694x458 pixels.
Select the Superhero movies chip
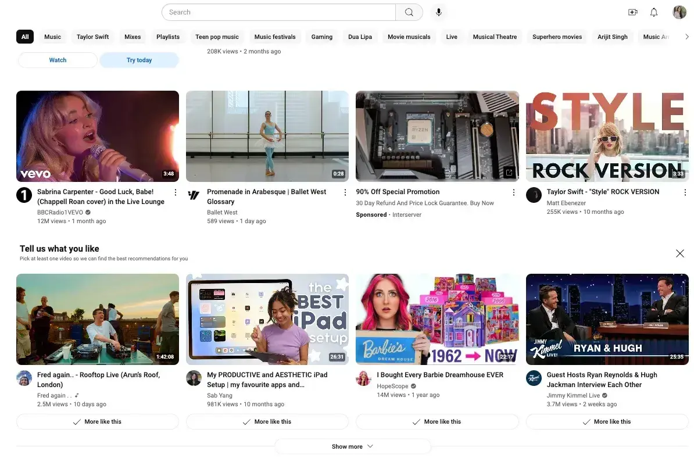click(557, 37)
